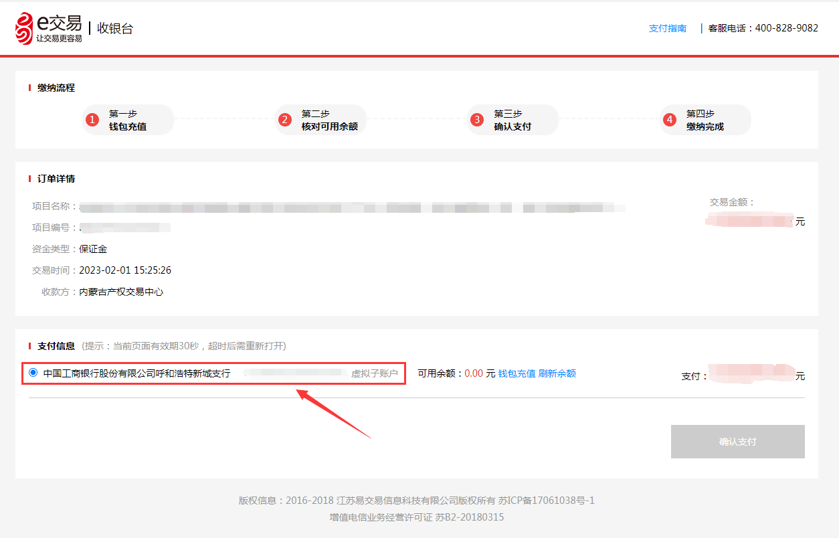The width and height of the screenshot is (839, 538).
Task: Click step 2 number circle icon
Action: pyautogui.click(x=285, y=120)
